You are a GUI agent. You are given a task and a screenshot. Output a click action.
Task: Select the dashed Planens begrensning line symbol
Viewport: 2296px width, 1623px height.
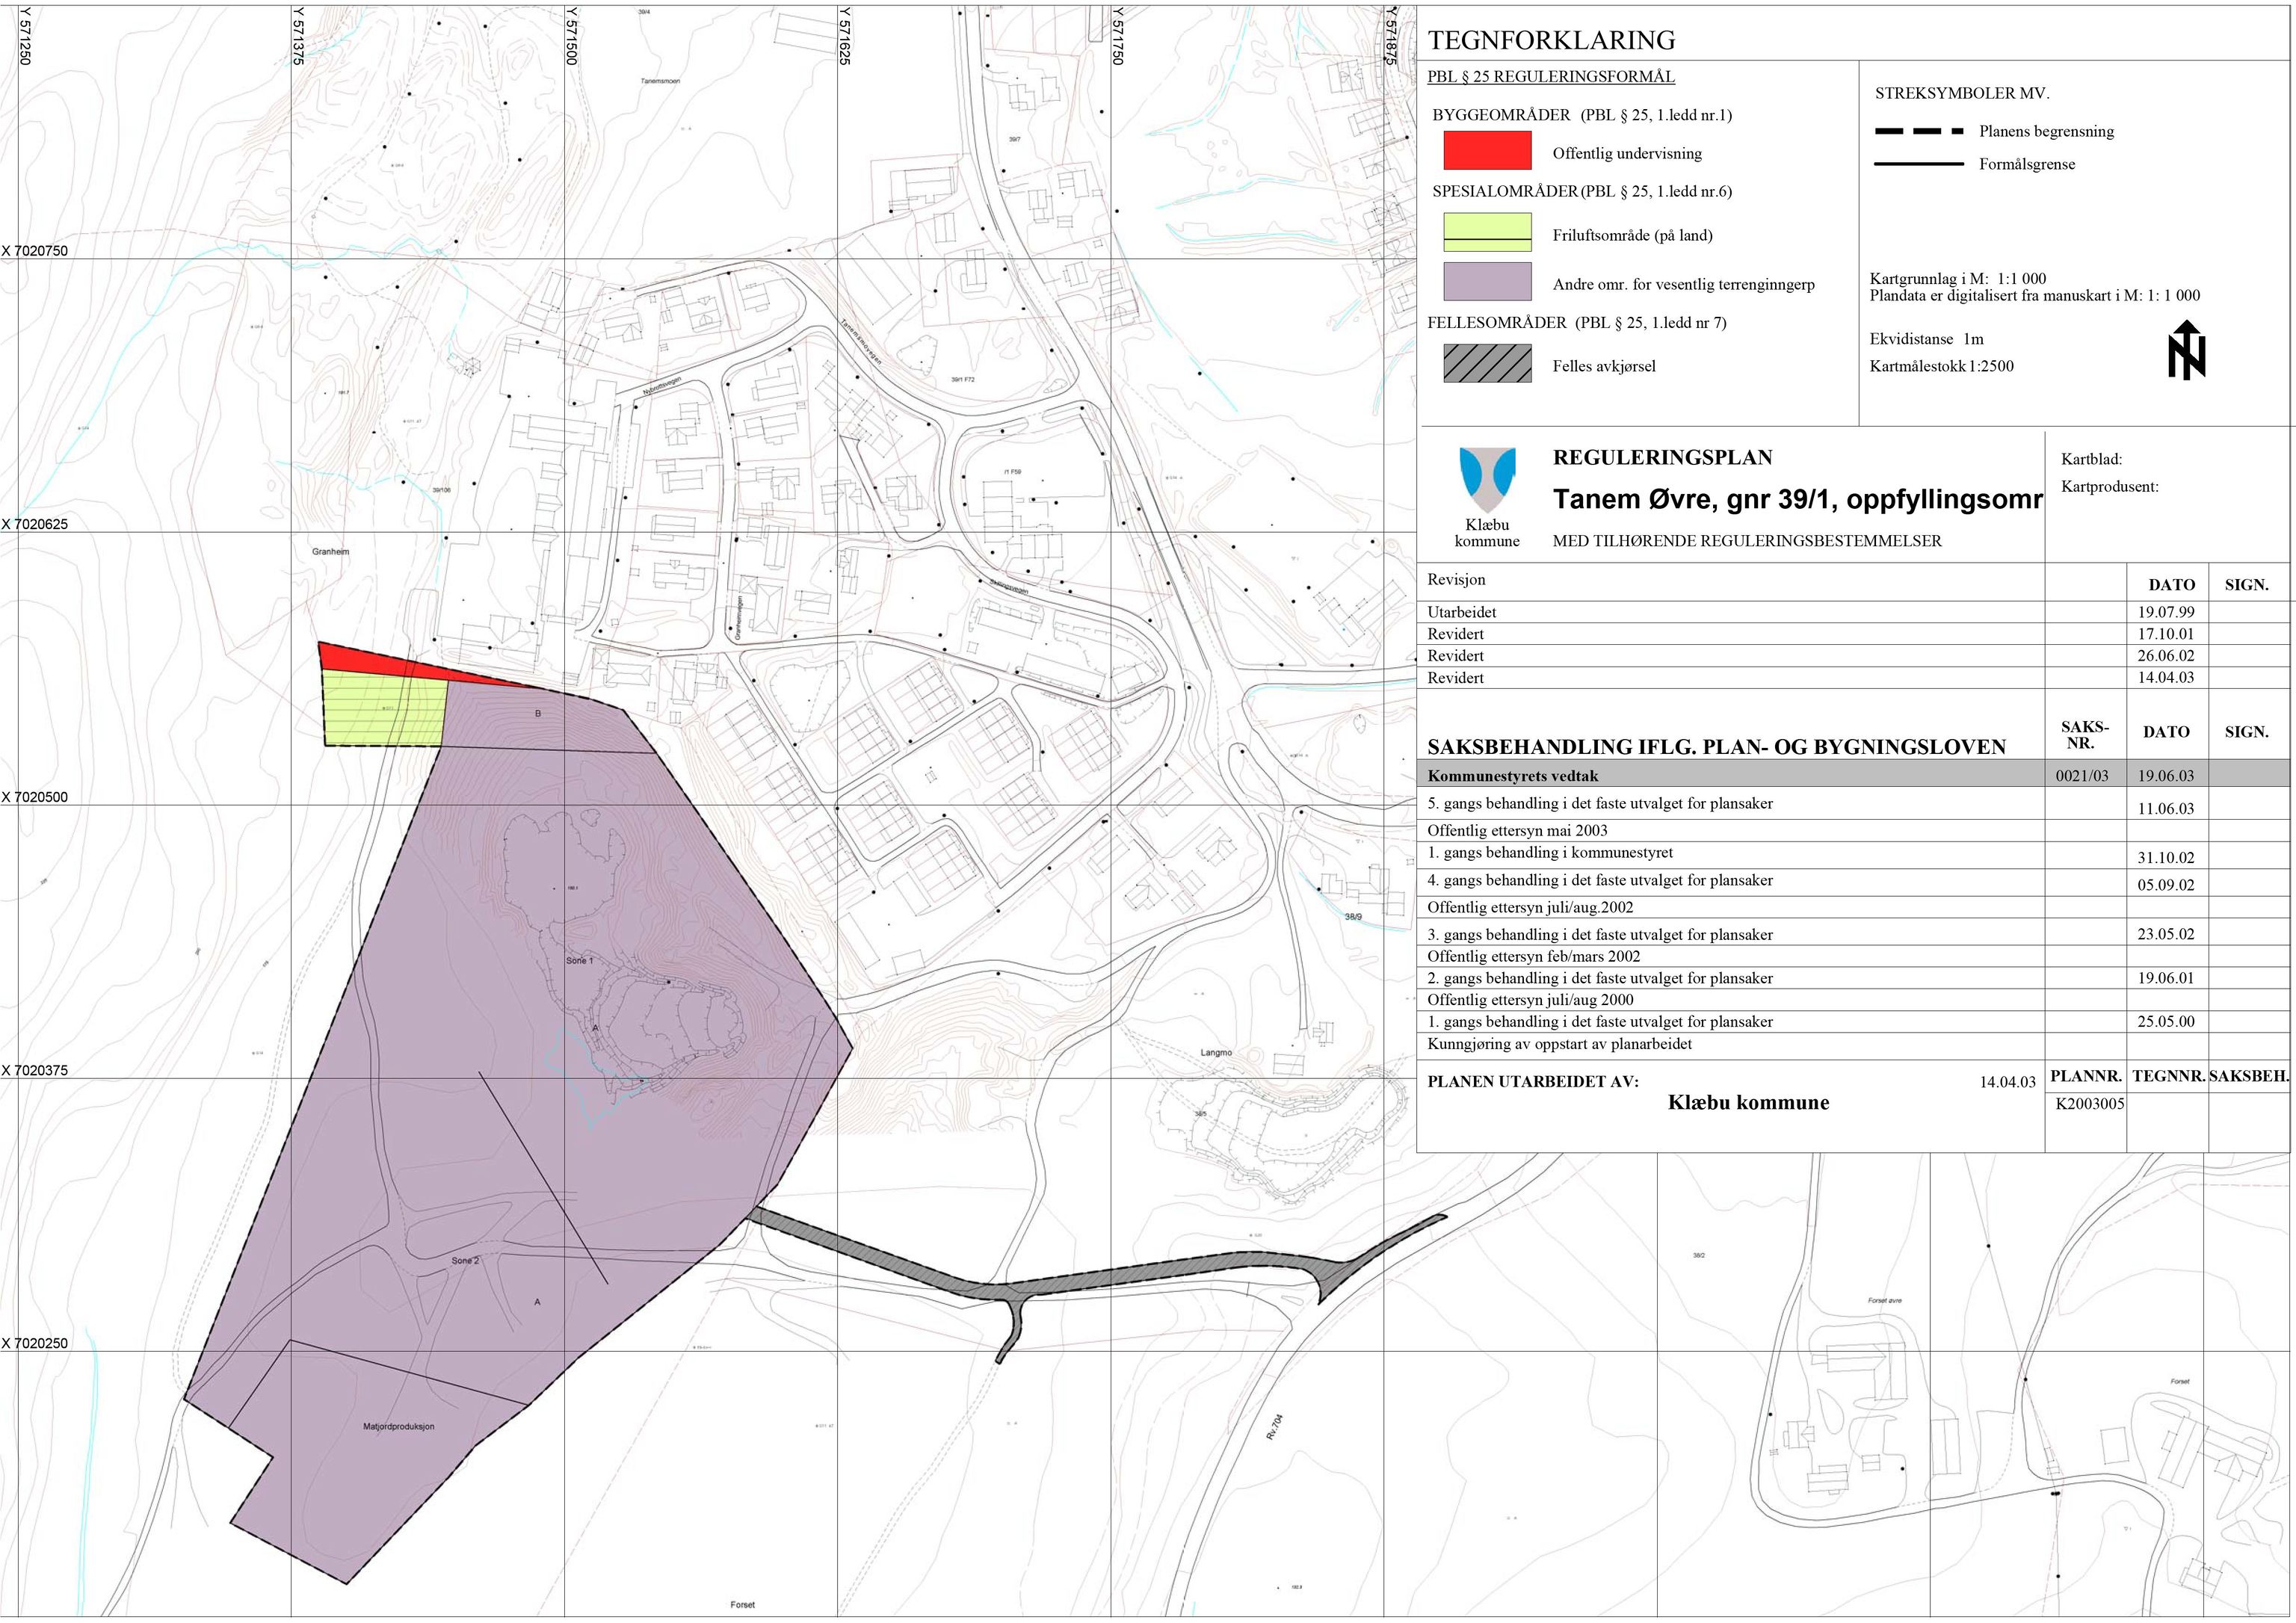pos(1919,131)
